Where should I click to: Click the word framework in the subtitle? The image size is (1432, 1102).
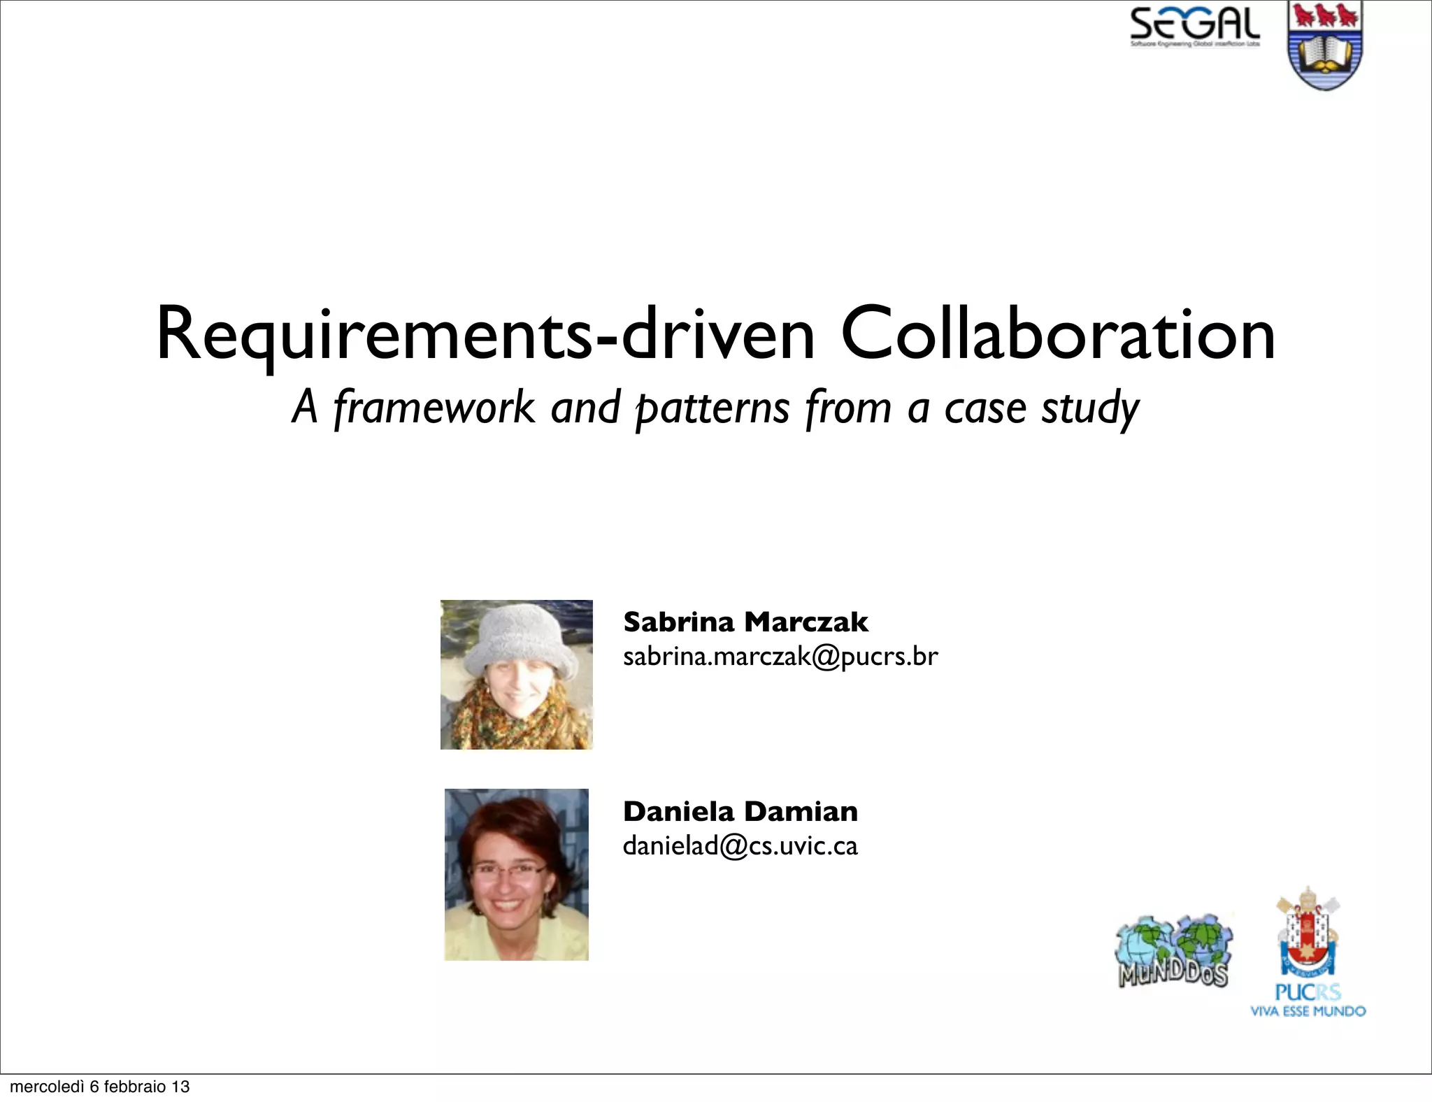pos(434,408)
